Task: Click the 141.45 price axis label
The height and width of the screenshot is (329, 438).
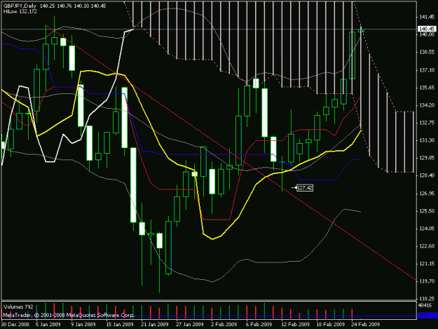Action: click(x=427, y=17)
